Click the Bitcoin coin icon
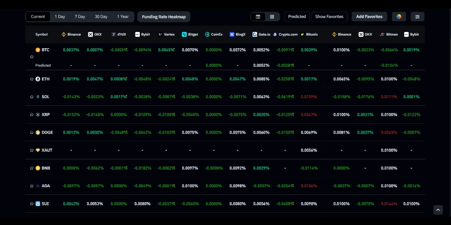451x225 pixels. pos(38,50)
